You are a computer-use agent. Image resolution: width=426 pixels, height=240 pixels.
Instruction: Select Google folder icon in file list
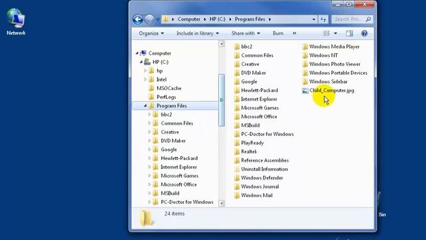[x=237, y=81]
